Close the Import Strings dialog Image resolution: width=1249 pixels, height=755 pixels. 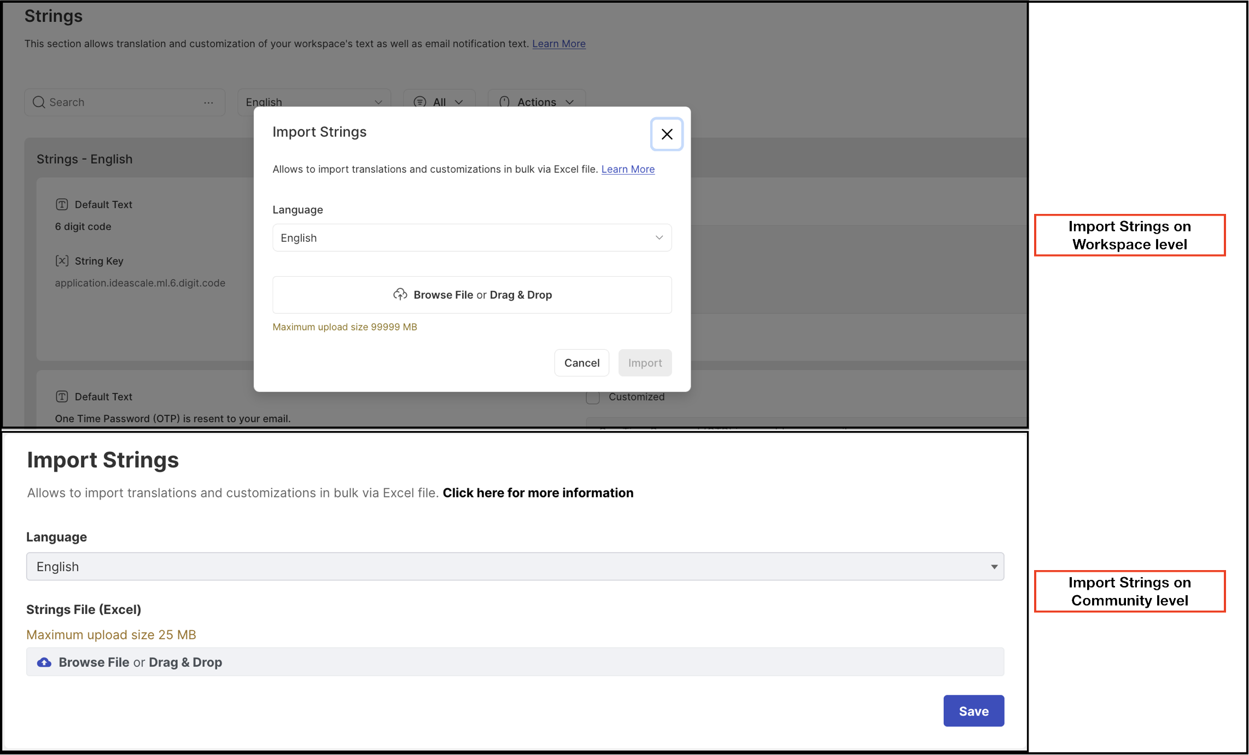667,134
